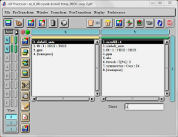This screenshot has height=137, width=178.
Task: Click the green chart display icon
Action: (x=139, y=23)
